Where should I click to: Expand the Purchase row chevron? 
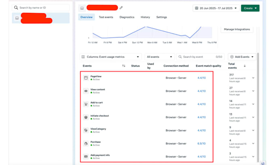(x=253, y=144)
